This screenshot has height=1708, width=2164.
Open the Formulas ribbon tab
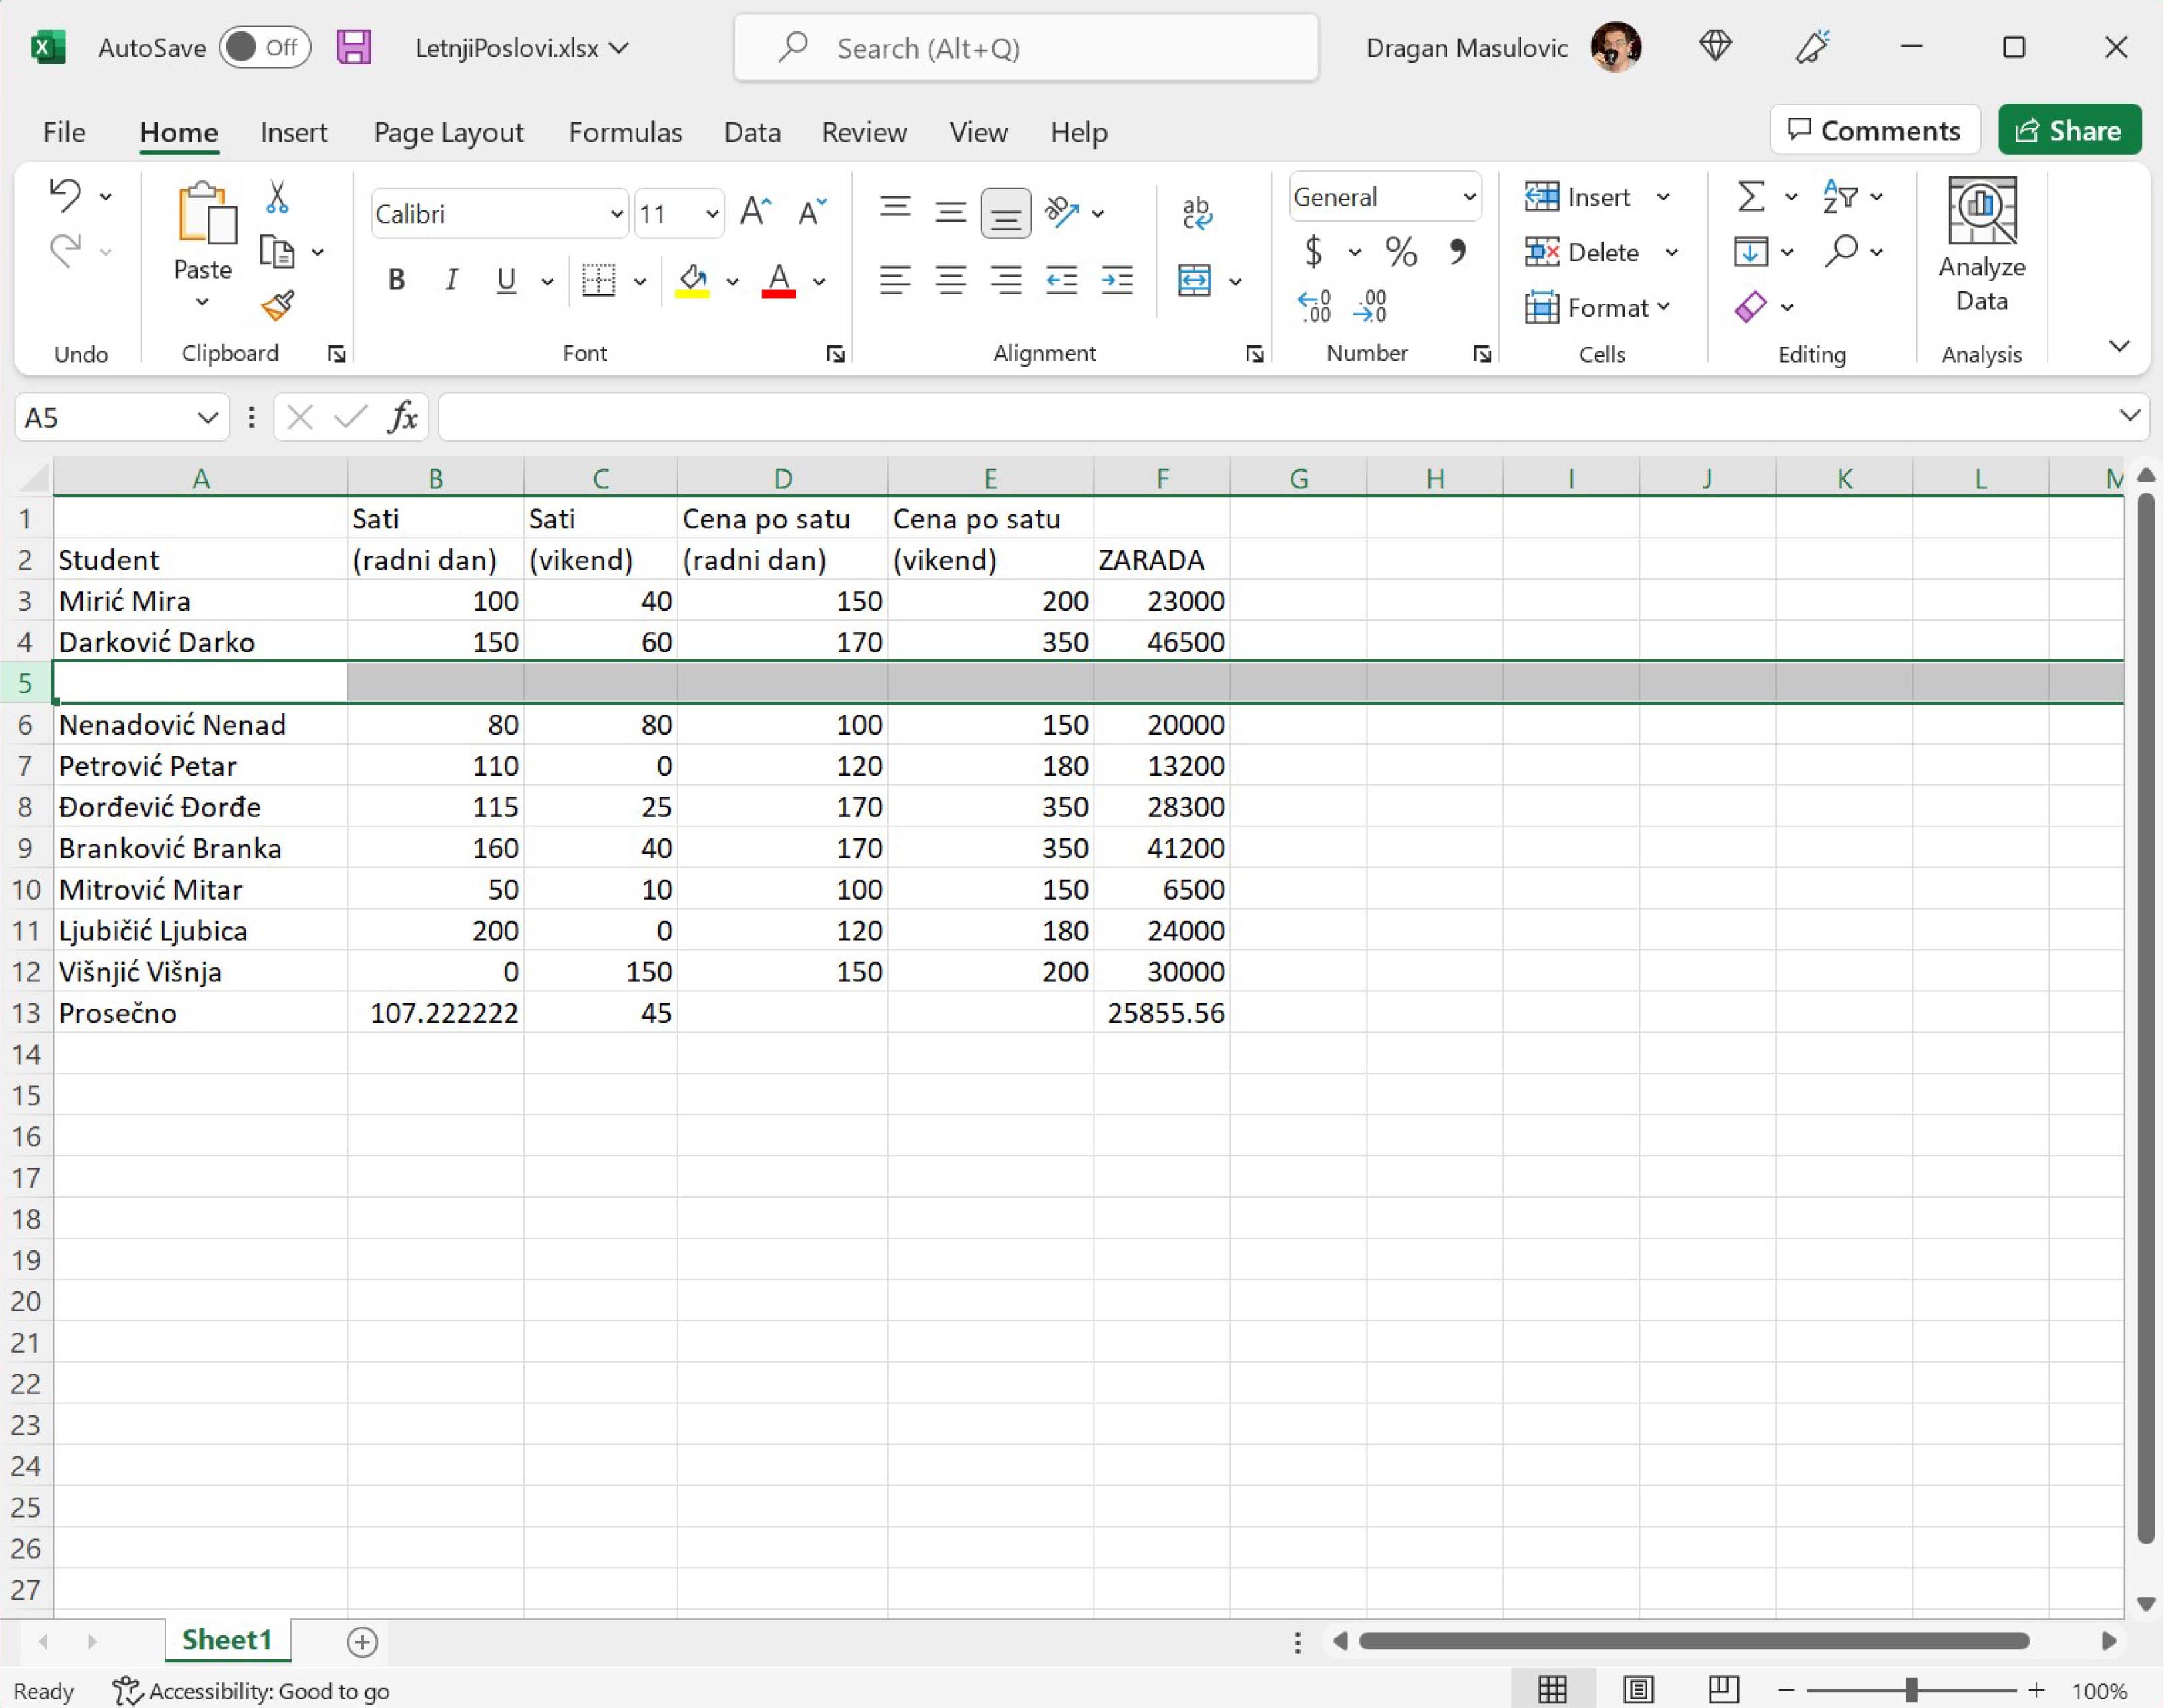(x=624, y=132)
